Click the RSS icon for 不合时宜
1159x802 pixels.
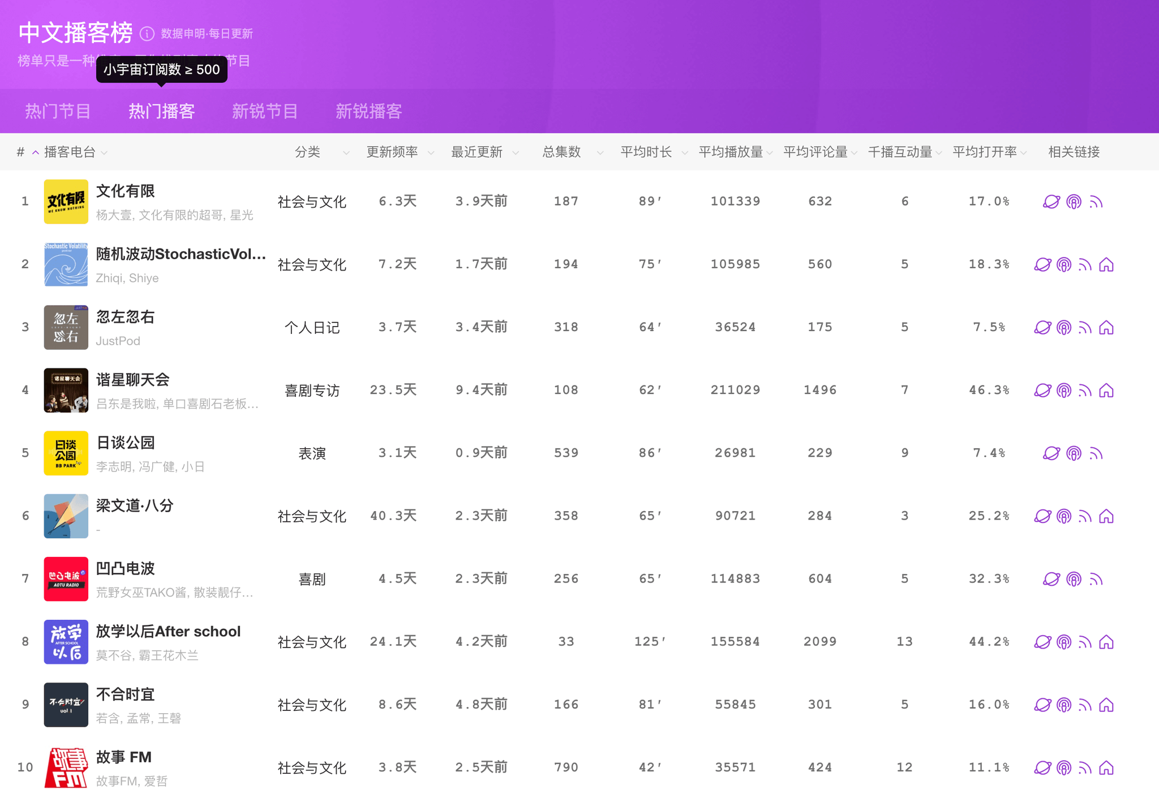coord(1085,705)
